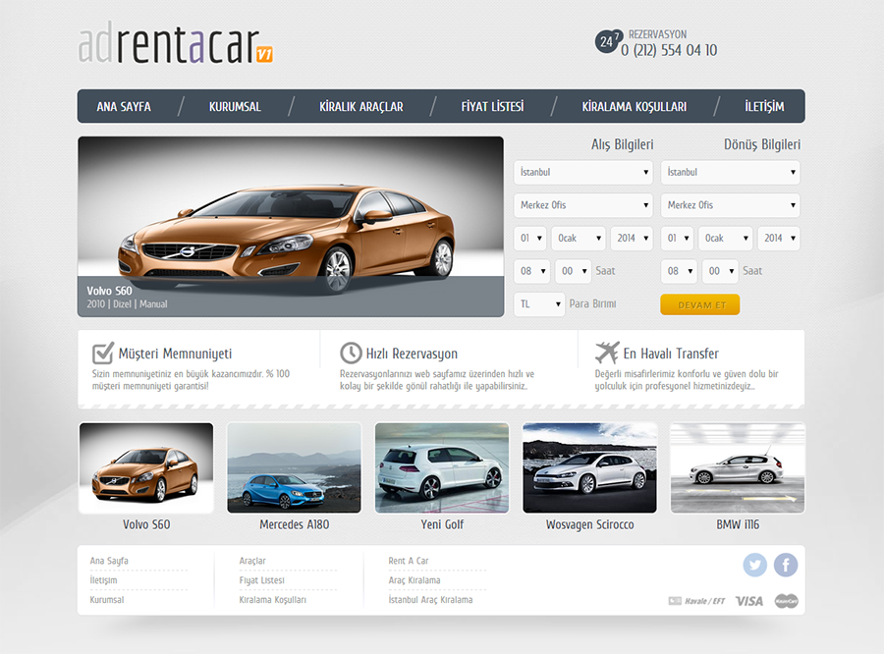Select the Volvo S60 car thumbnail
Image resolution: width=884 pixels, height=654 pixels.
[146, 468]
